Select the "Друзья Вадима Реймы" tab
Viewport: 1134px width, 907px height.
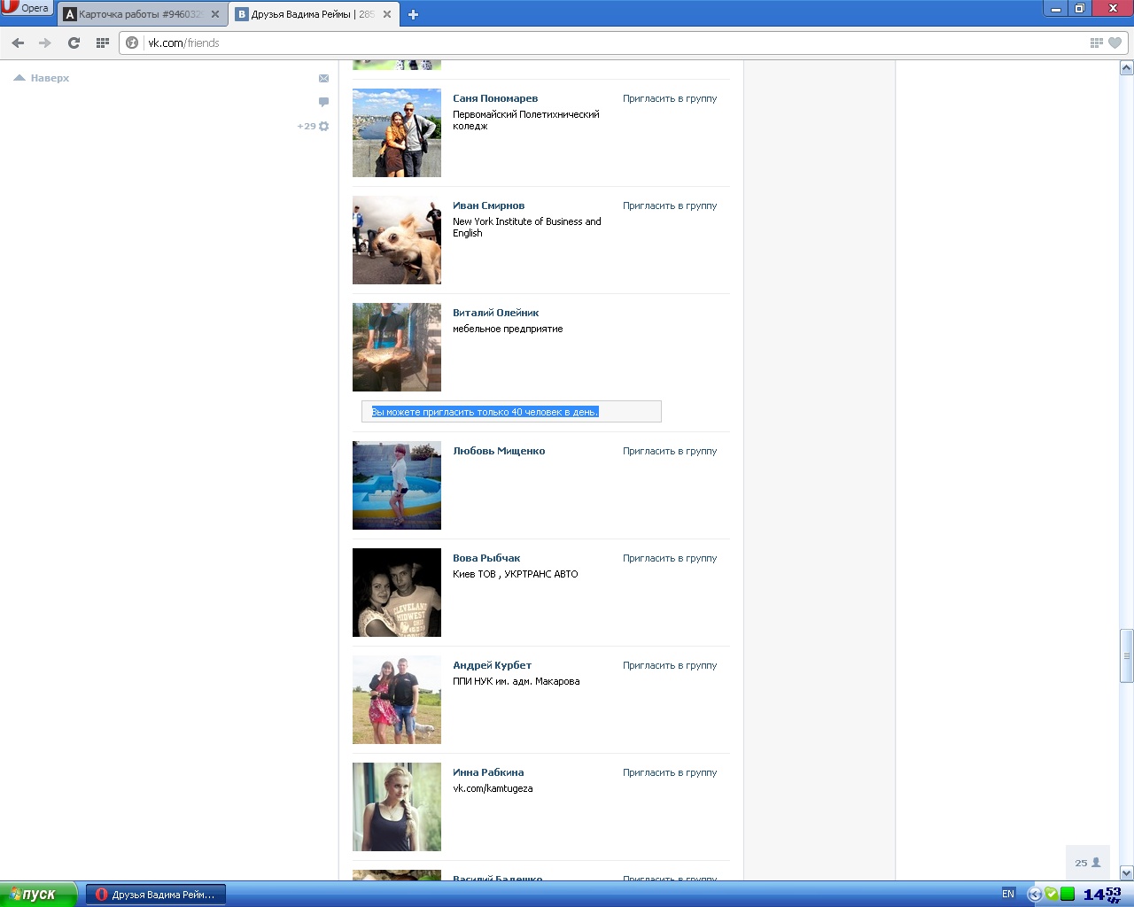(x=314, y=14)
